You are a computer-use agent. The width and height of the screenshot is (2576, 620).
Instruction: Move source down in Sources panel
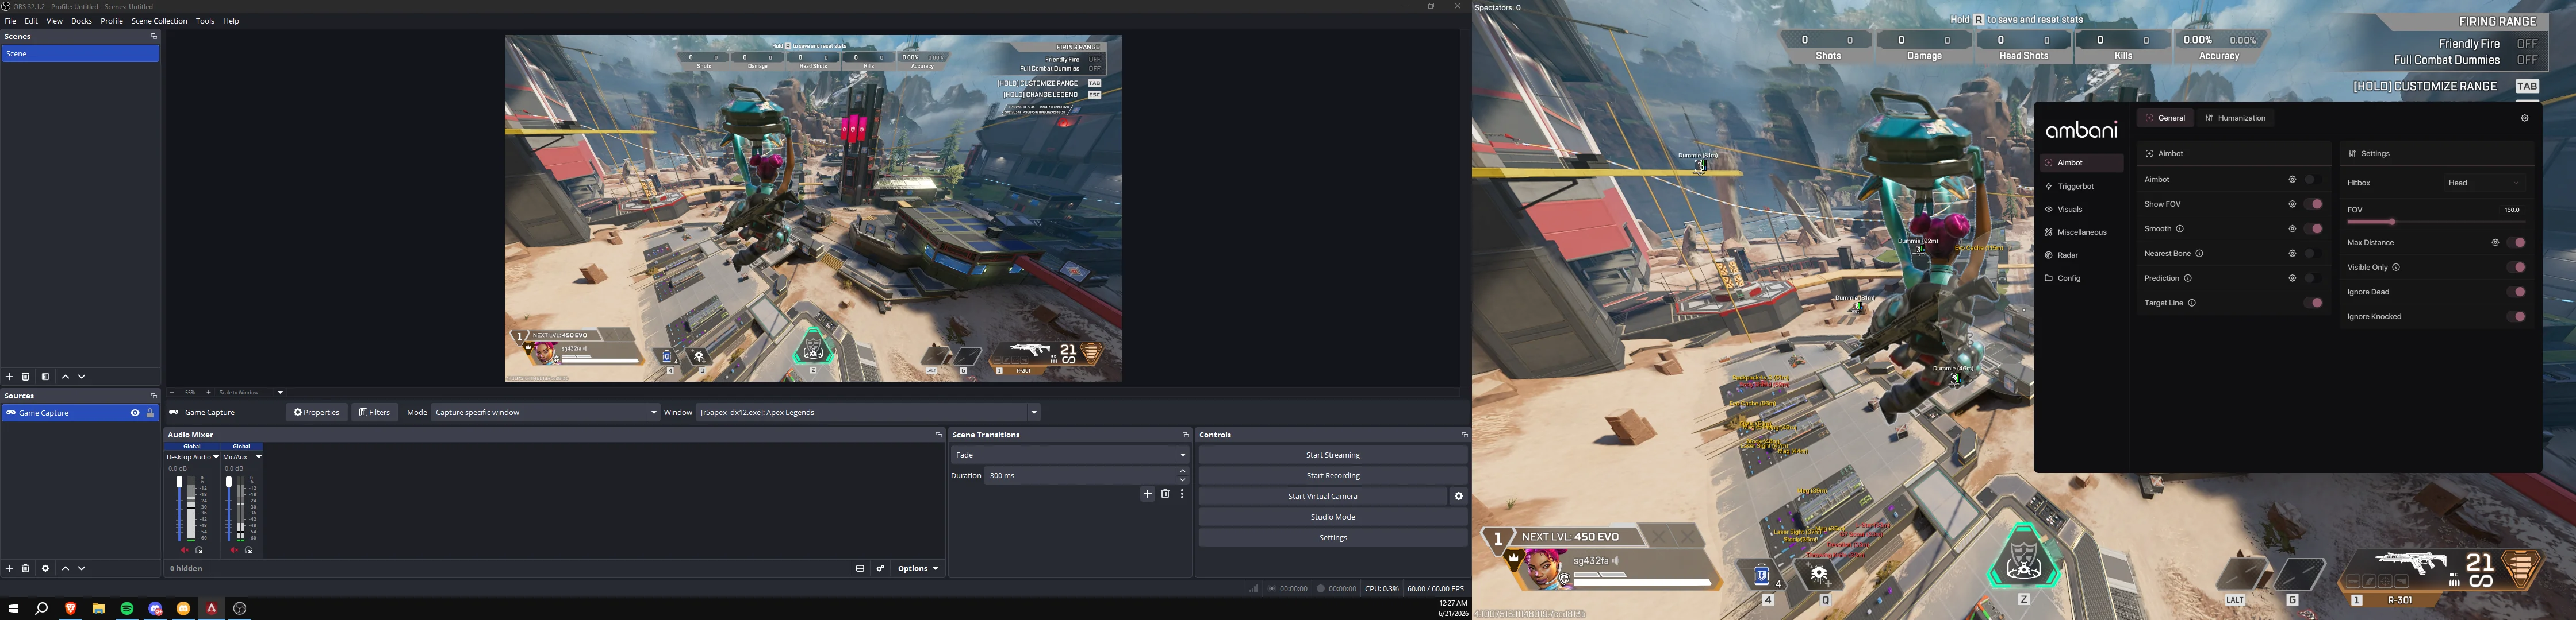tap(82, 568)
